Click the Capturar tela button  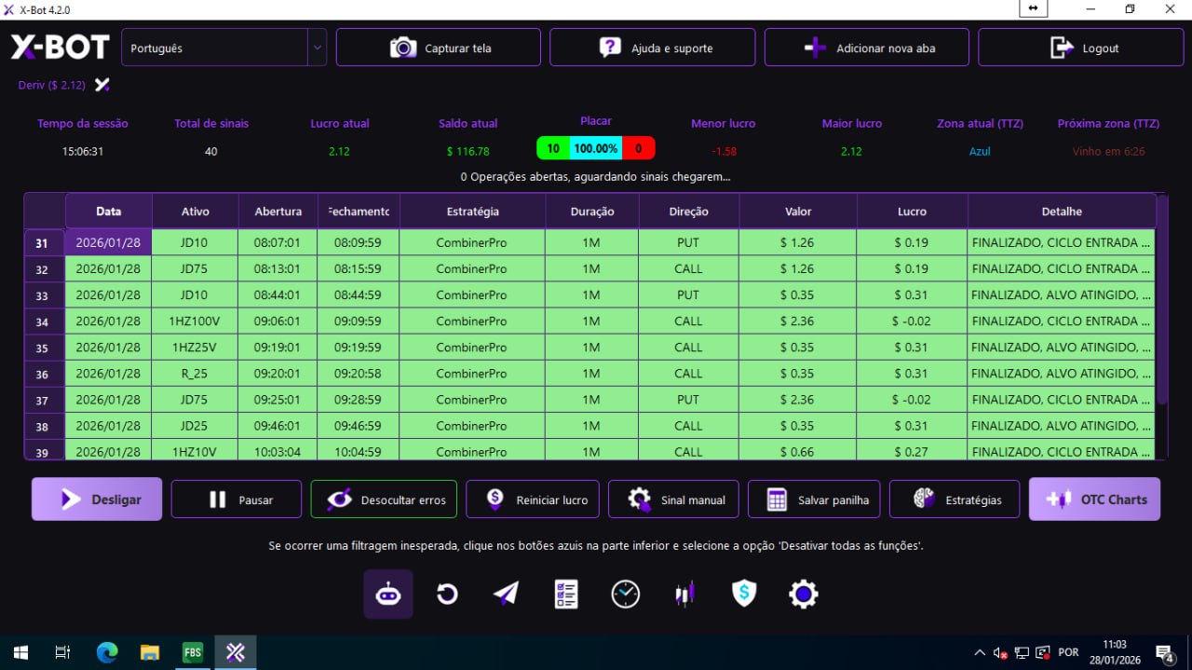[x=439, y=48]
